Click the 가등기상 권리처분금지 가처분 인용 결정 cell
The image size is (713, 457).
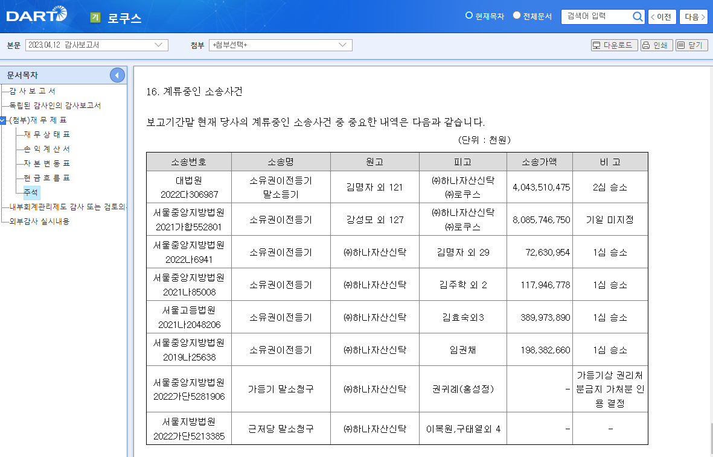click(610, 389)
